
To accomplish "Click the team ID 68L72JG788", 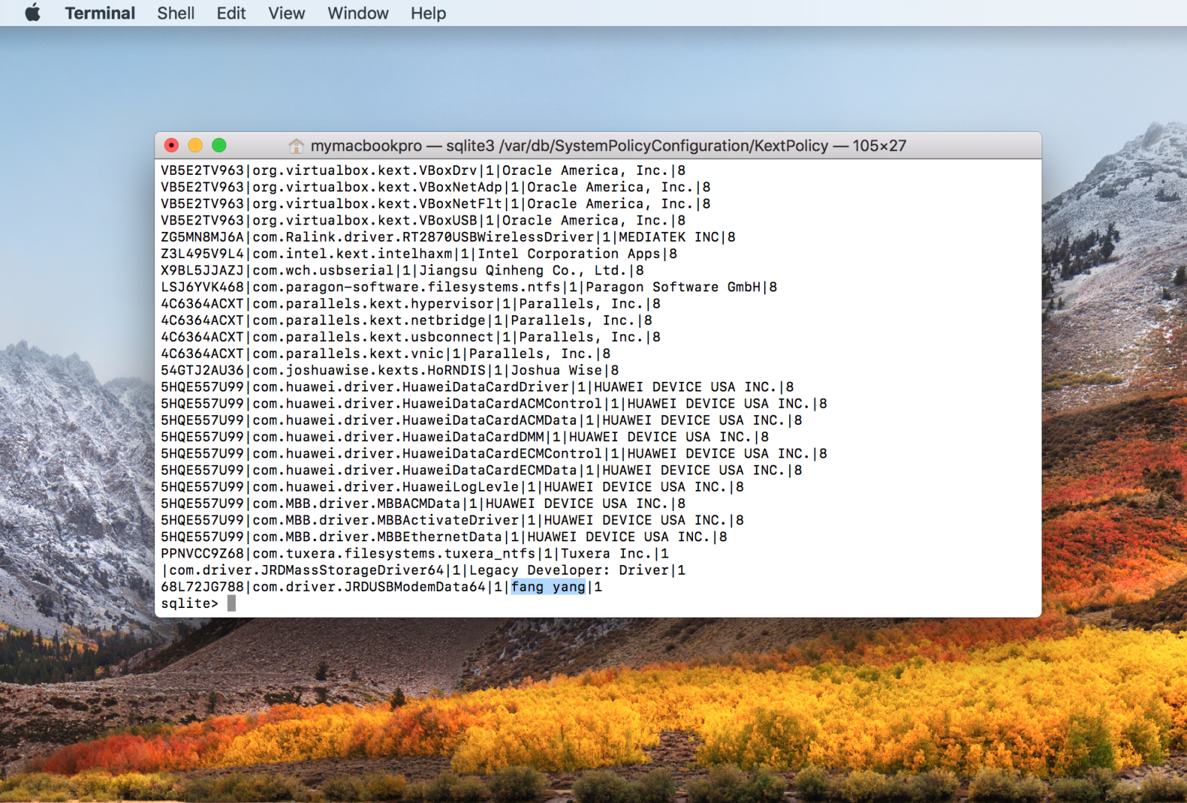I will 203,587.
